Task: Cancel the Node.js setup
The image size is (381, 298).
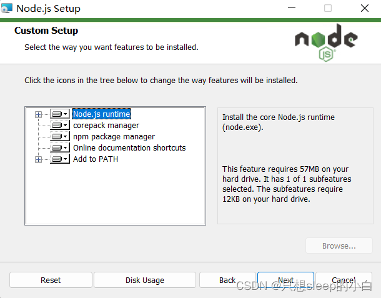Action: pyautogui.click(x=344, y=280)
